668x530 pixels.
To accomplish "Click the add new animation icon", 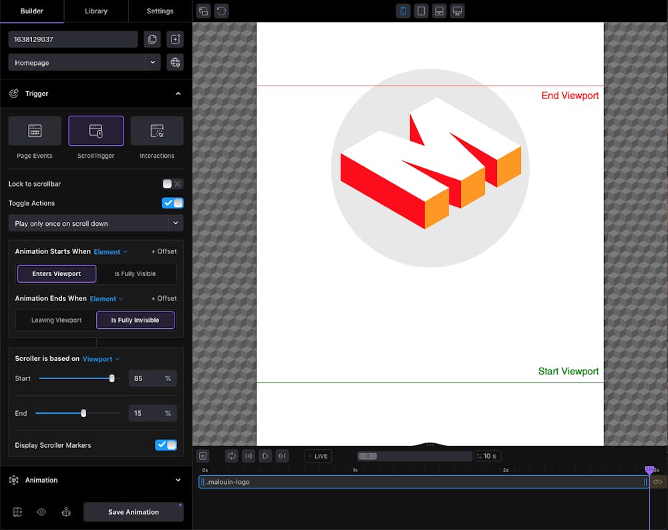I will (175, 39).
